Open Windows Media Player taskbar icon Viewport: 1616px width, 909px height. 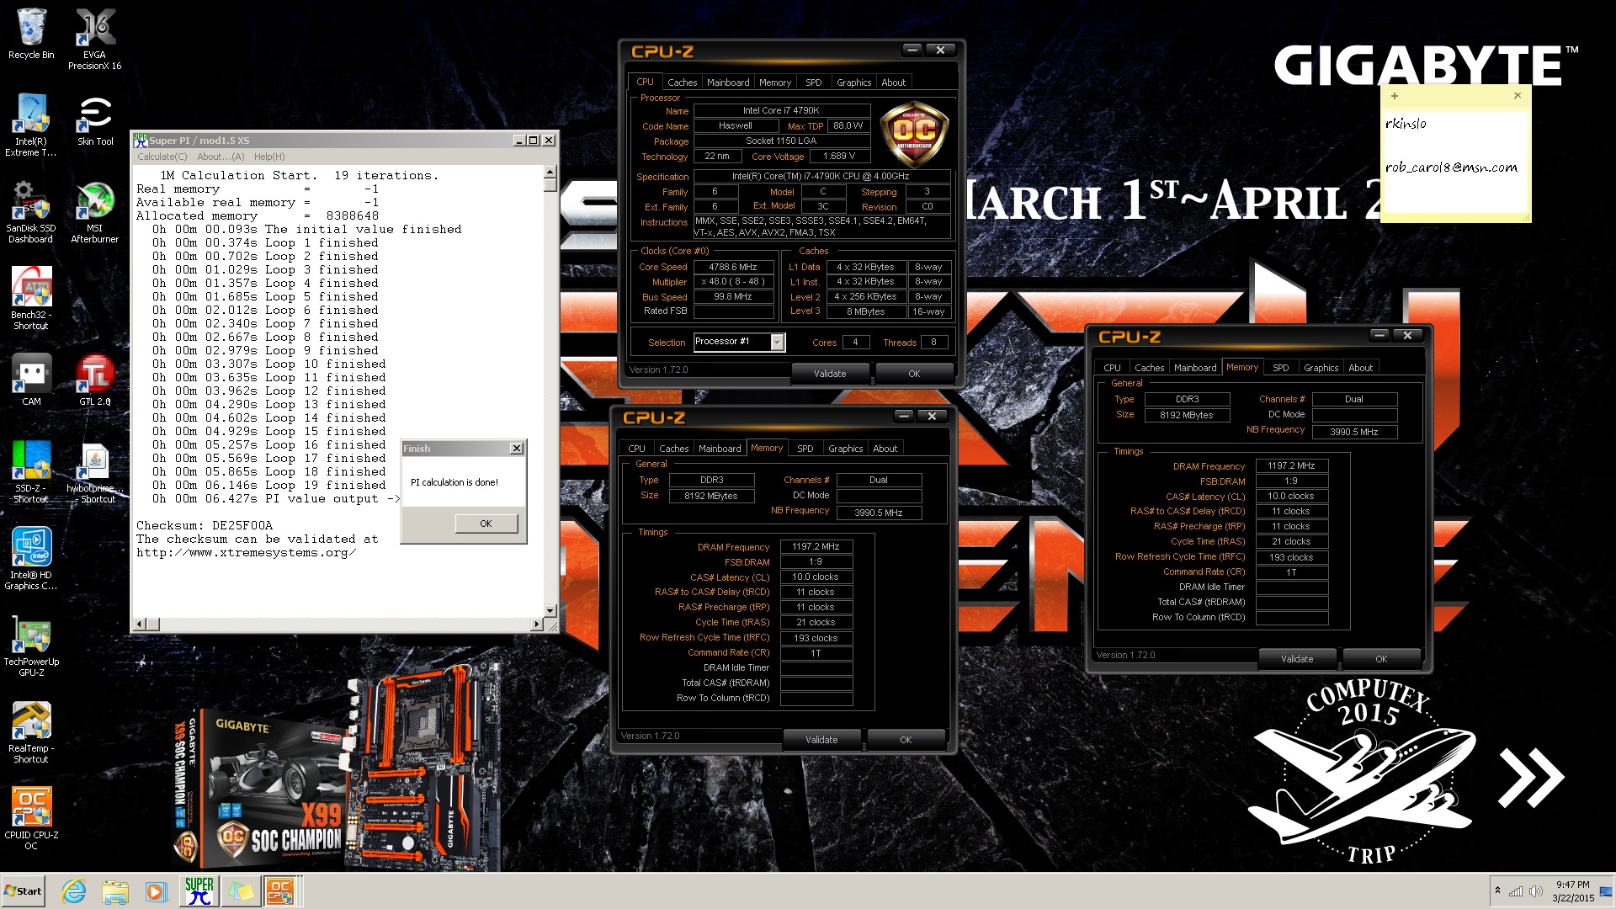(x=156, y=891)
